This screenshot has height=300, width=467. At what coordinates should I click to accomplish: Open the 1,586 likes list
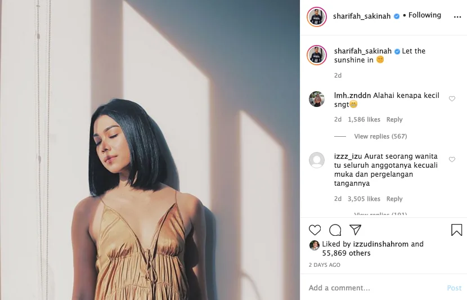click(364, 119)
